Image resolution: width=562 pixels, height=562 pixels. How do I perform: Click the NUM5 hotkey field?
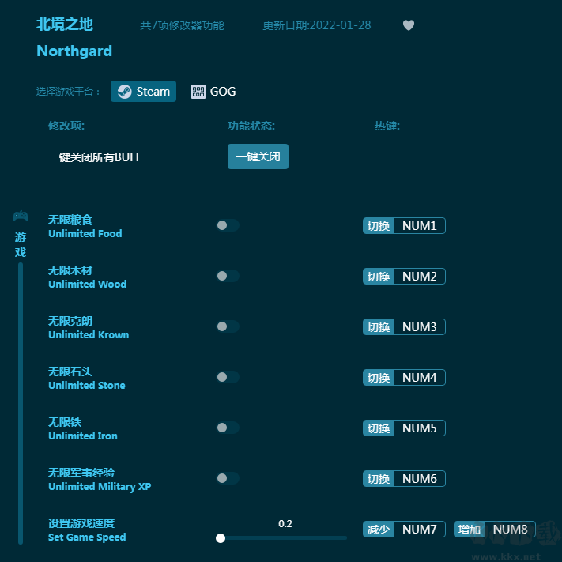pos(420,428)
